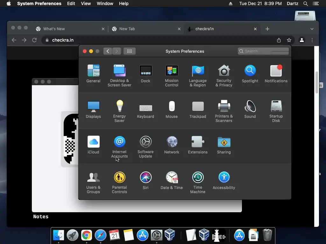Open the Window menu
Viewport: 326px width, 244px height.
(105, 3)
